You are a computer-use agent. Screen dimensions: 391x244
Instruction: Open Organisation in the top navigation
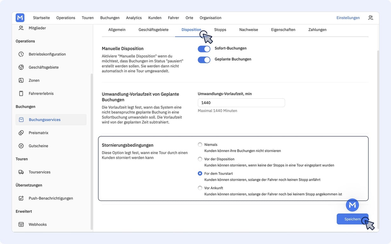pos(210,18)
